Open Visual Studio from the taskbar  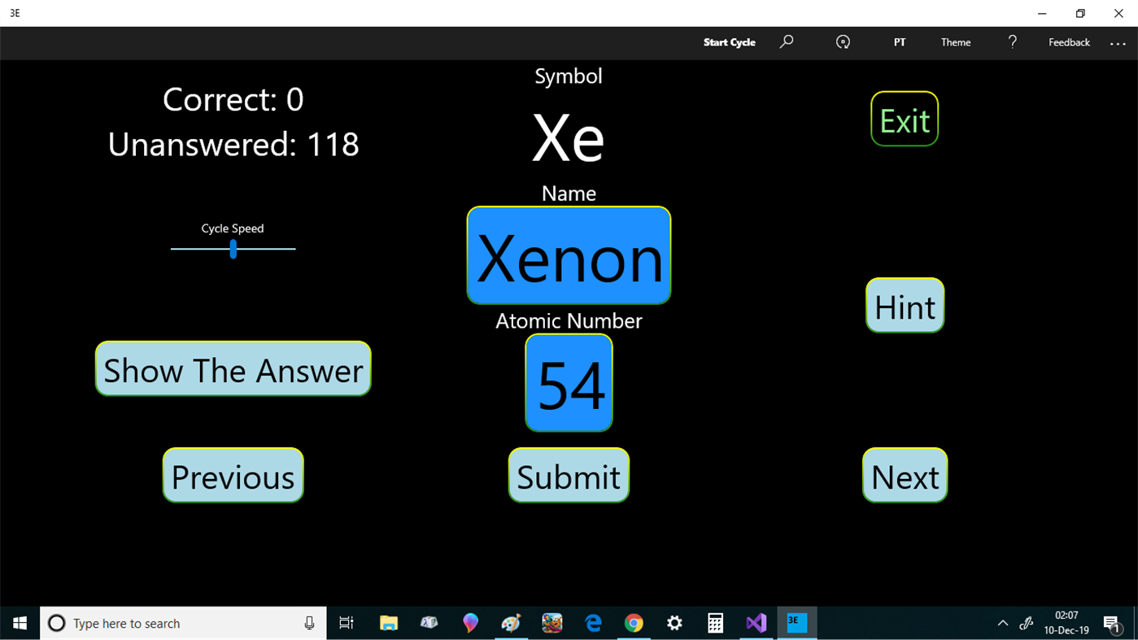756,623
